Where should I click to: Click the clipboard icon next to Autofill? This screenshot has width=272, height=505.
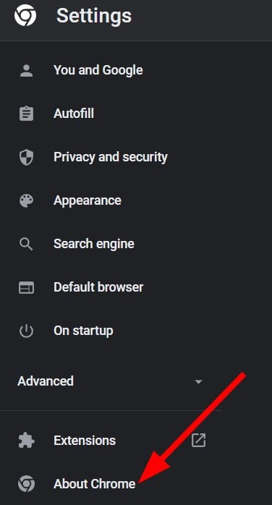(26, 114)
